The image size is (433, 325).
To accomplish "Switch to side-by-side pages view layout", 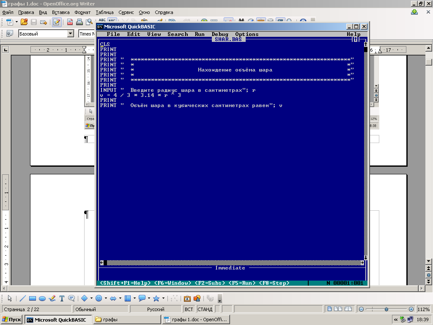I will [x=338, y=309].
